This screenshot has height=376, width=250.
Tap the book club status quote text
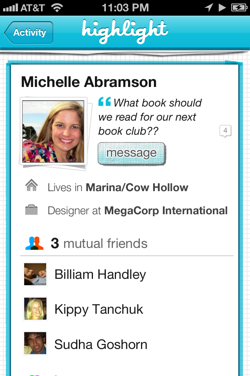[150, 117]
